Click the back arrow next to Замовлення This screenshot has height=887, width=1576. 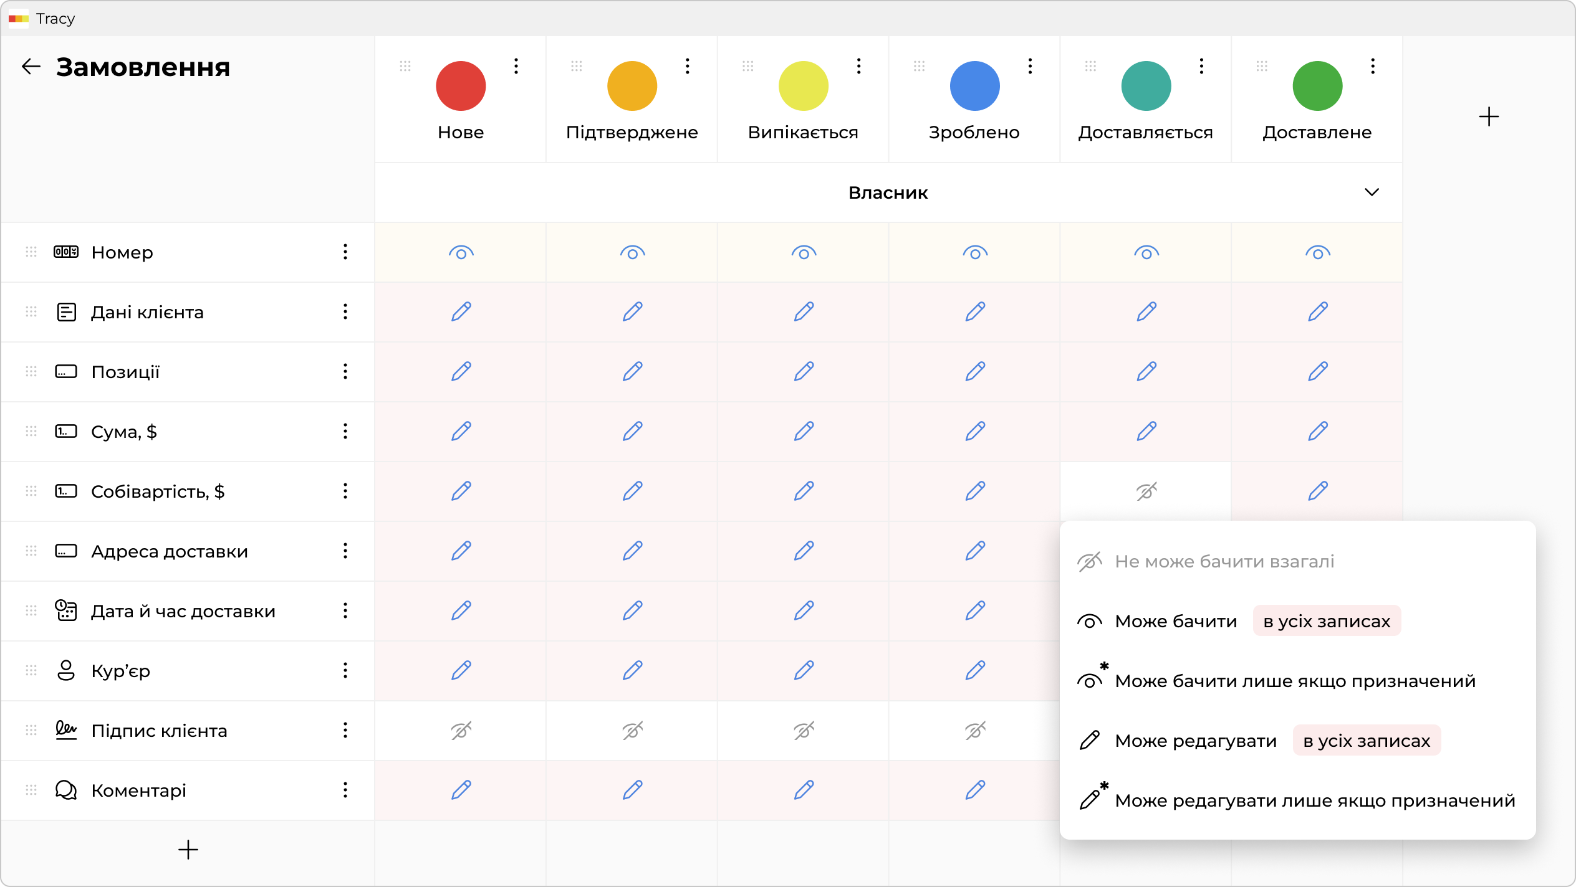click(31, 67)
